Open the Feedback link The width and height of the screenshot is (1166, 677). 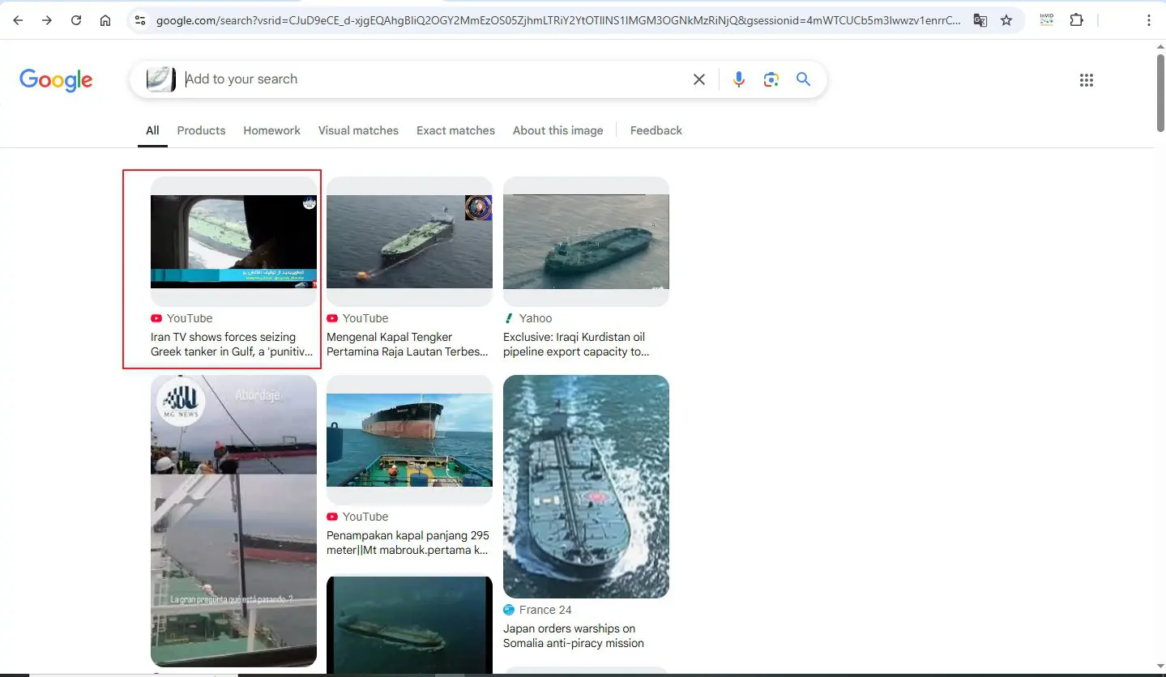point(656,130)
